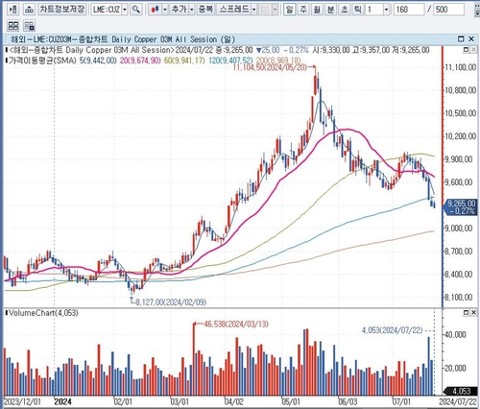480x409 pixels.
Task: Click the panel toggle arrow icon at the toolbar start
Action: [x=12, y=10]
